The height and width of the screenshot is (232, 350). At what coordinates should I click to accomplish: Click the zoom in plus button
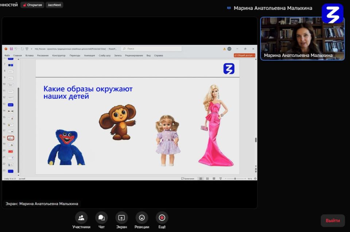245,179
